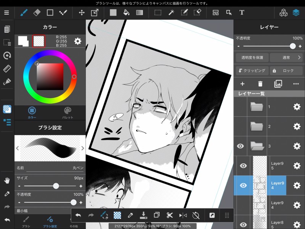This screenshot has height=229, width=305.
Task: Select the dot/polyline tool
Action: (63, 13)
